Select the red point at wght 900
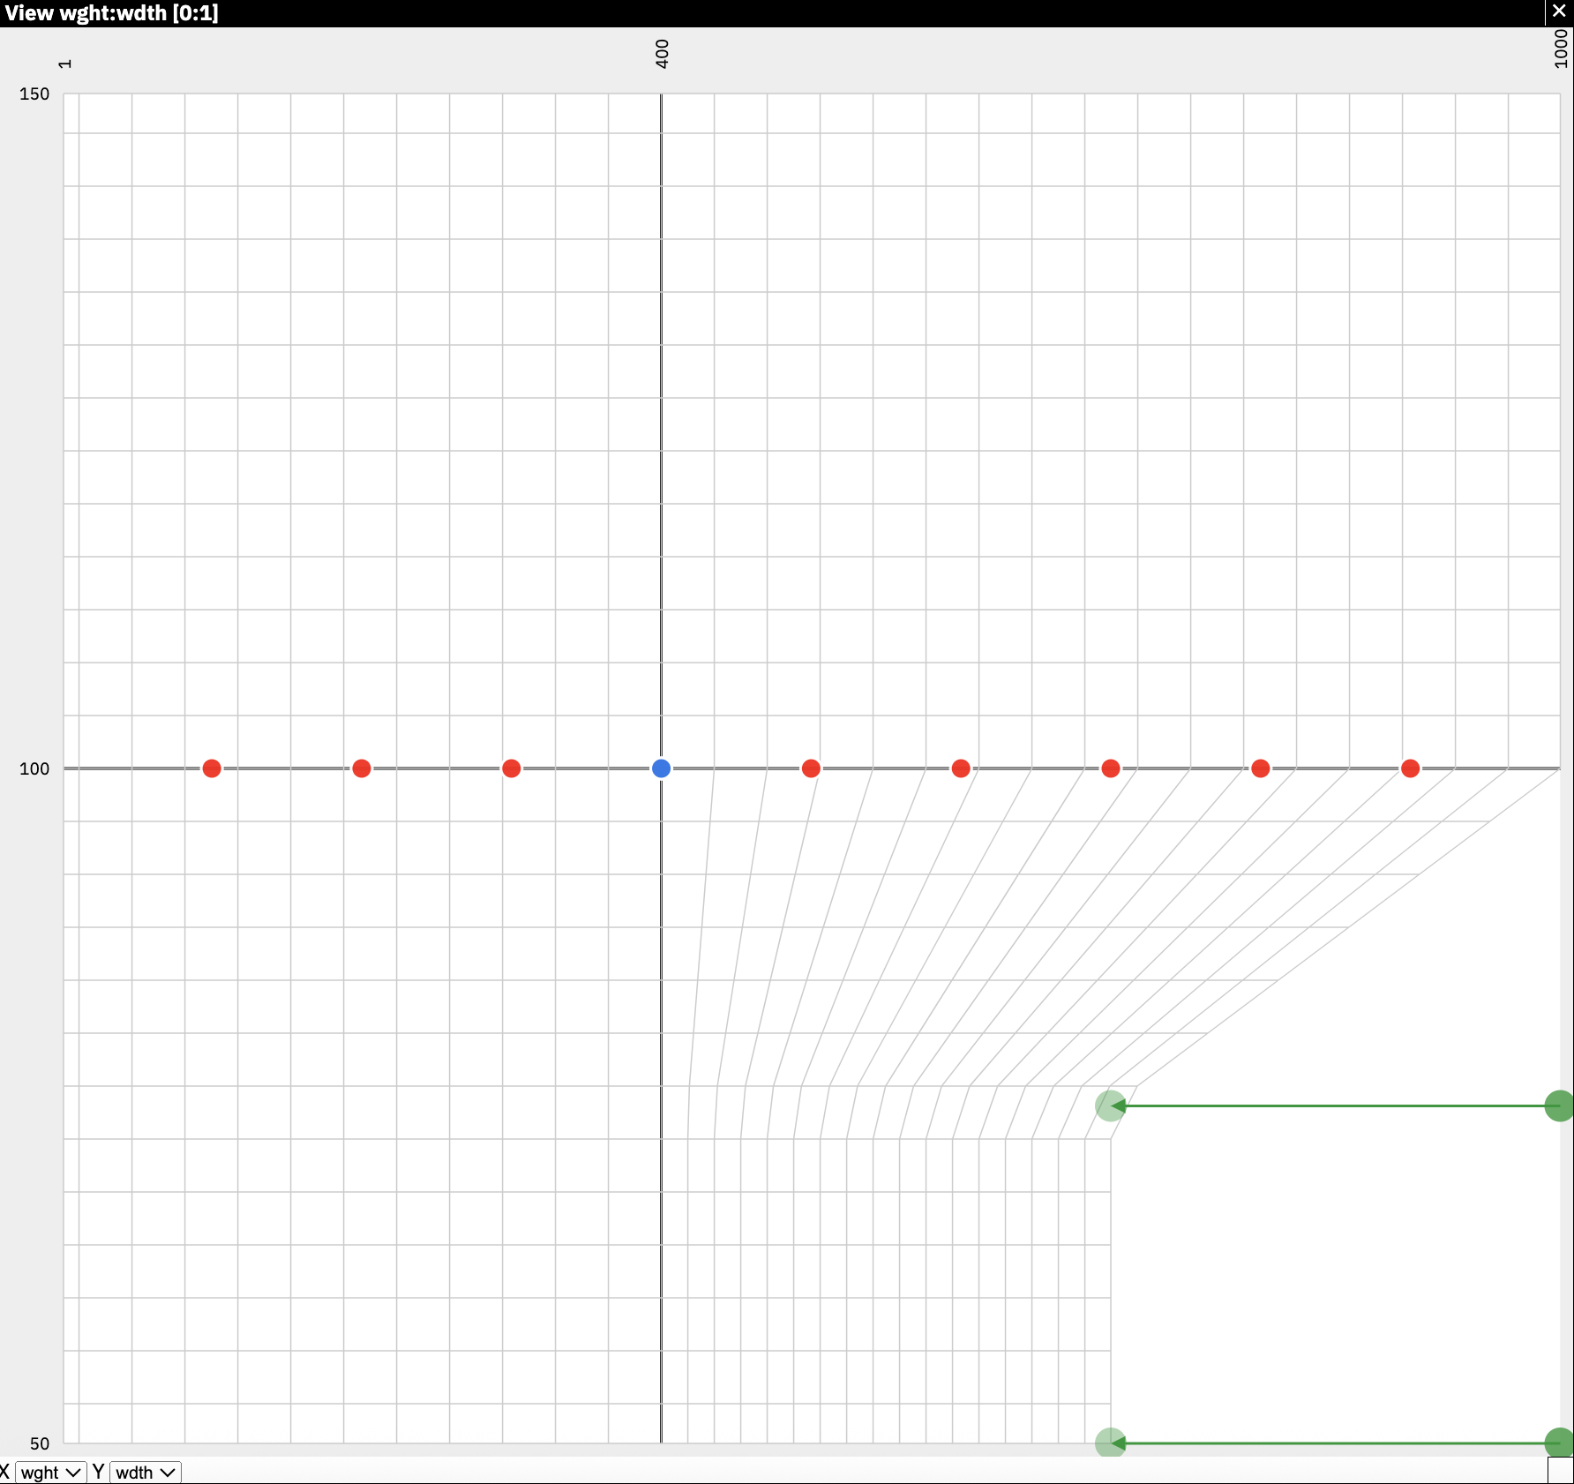1574x1484 pixels. coord(1410,768)
